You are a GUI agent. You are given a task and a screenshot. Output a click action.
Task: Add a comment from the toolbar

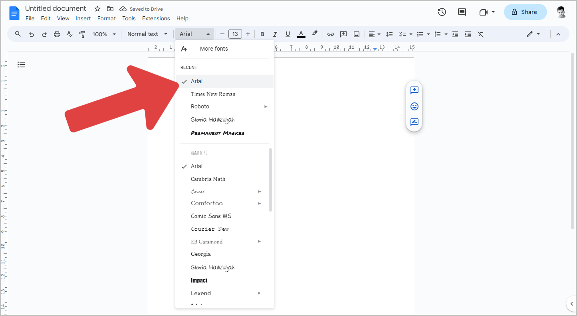(x=343, y=34)
